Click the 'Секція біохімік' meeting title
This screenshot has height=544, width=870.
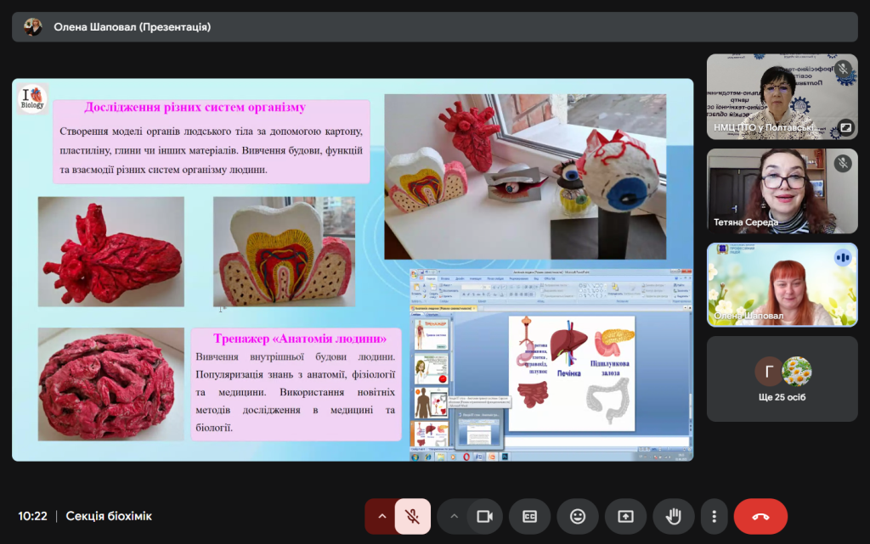pyautogui.click(x=109, y=516)
